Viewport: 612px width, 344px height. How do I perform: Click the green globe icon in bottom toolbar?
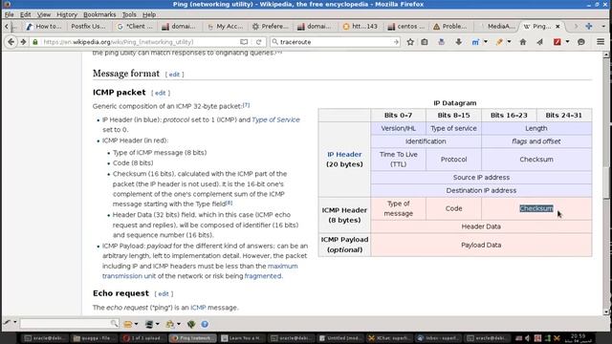pyautogui.click(x=191, y=324)
